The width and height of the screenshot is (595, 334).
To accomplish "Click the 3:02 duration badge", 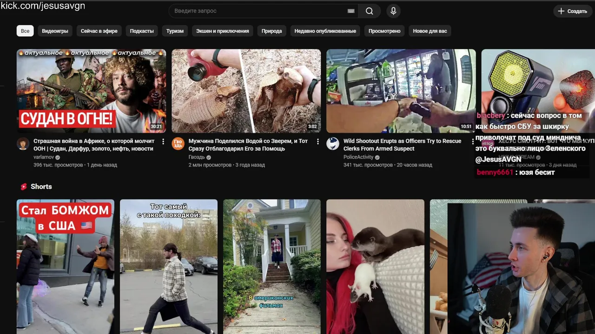I will pos(312,127).
